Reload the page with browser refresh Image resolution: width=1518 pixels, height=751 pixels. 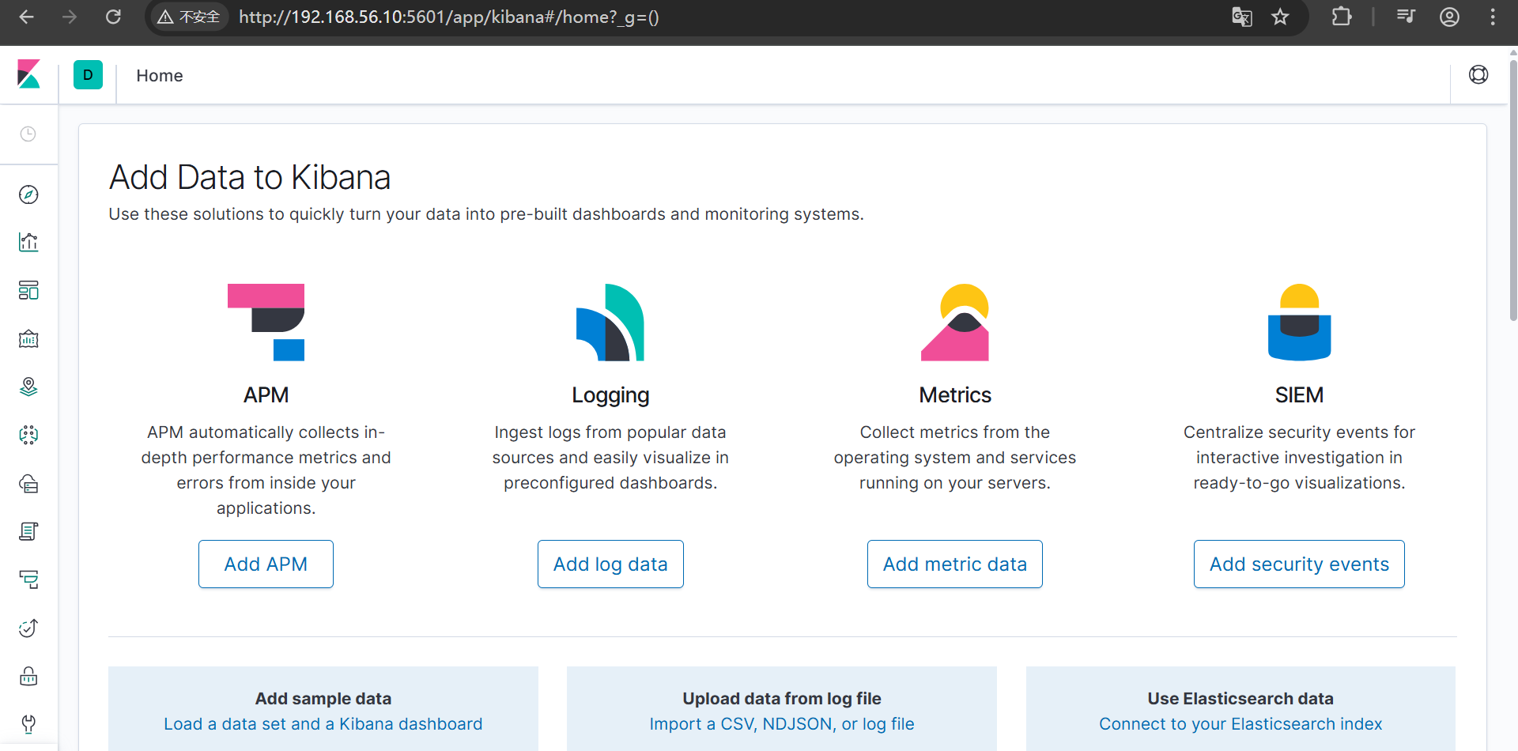click(113, 17)
